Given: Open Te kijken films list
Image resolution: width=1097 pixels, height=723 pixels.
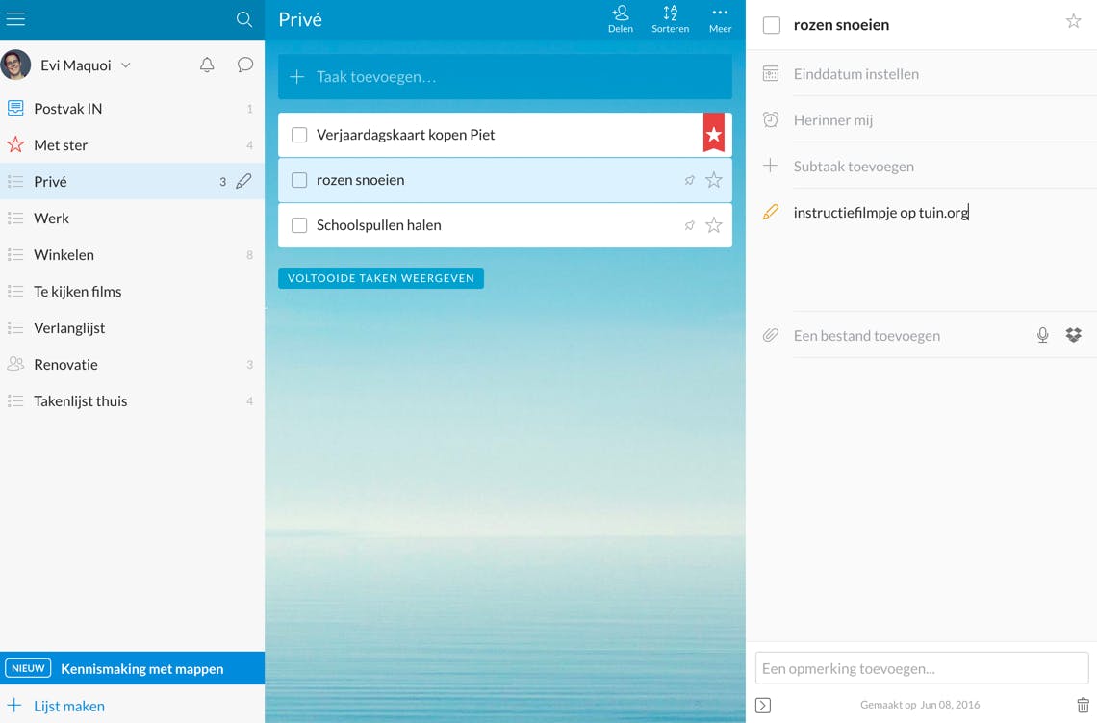Looking at the screenshot, I should click(x=132, y=291).
